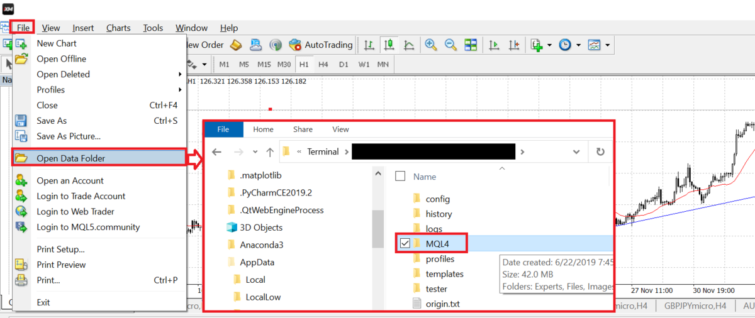Open the indicators list dropdown arrow
755x318 pixels.
click(x=549, y=45)
